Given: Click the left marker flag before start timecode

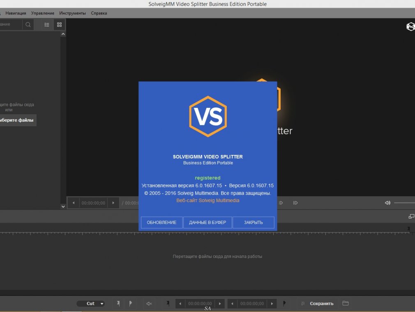Looking at the screenshot, I should [168, 303].
